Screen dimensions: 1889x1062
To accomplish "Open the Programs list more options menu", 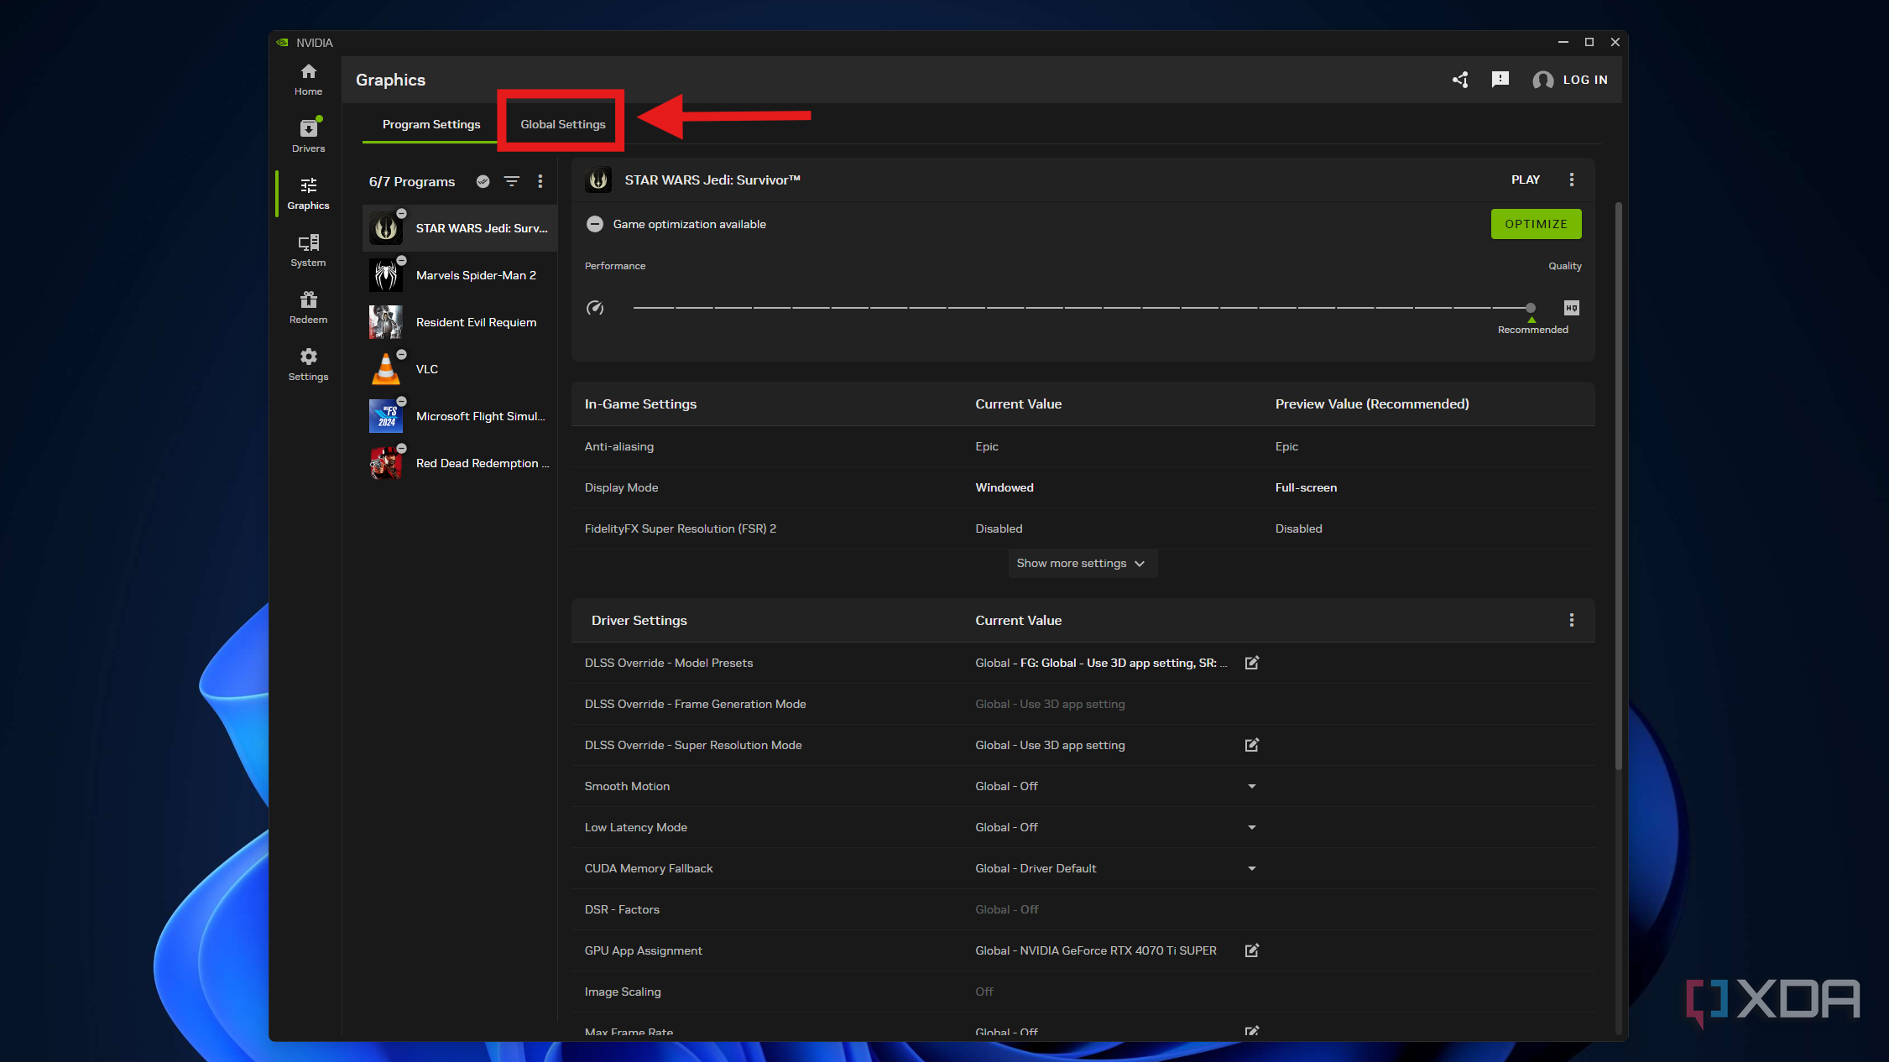I will click(540, 181).
